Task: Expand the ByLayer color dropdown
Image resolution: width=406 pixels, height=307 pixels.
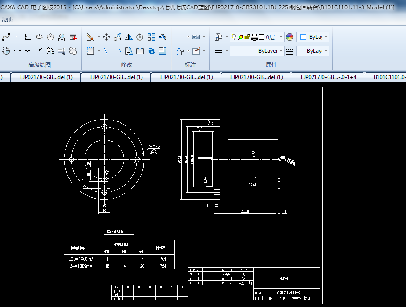Action: (326, 37)
